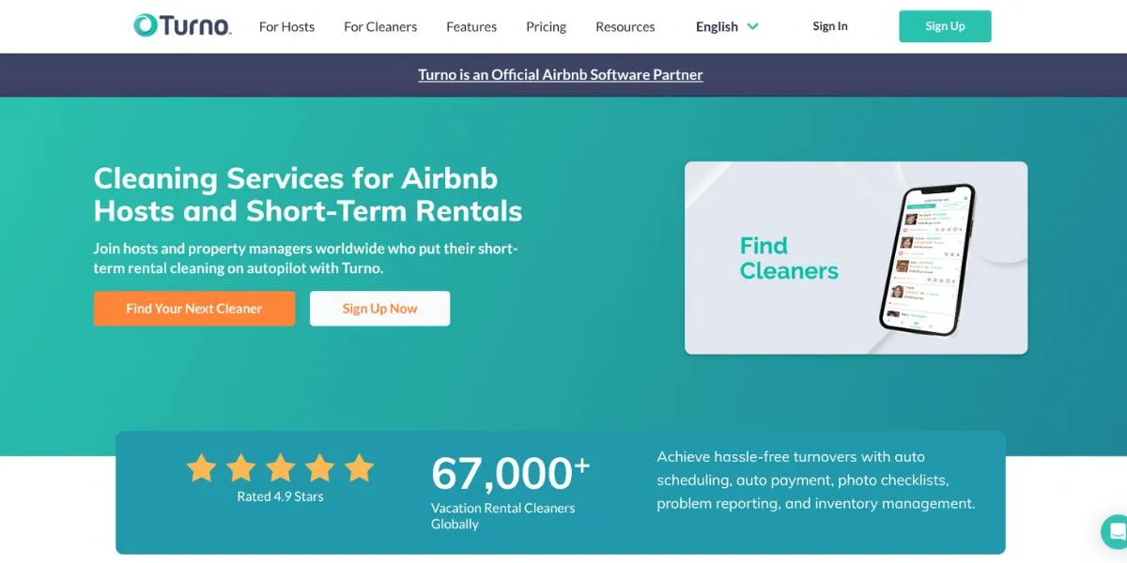Select the For Hosts menu item
1127x563 pixels.
286,26
